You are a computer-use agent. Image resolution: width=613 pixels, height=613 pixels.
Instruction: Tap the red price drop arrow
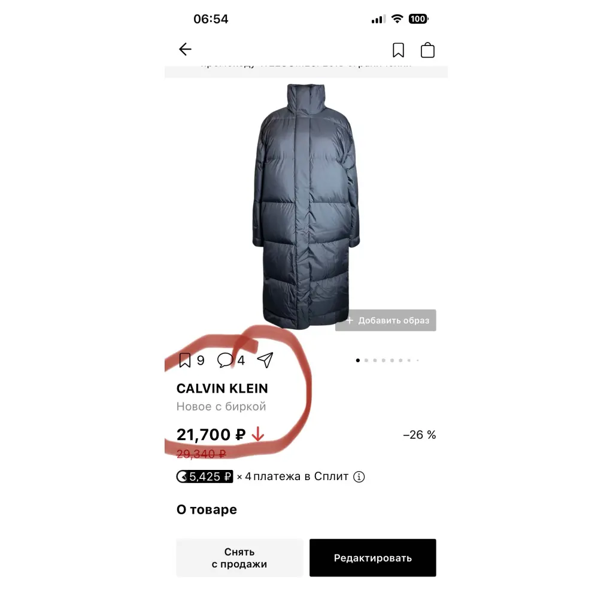coord(257,435)
